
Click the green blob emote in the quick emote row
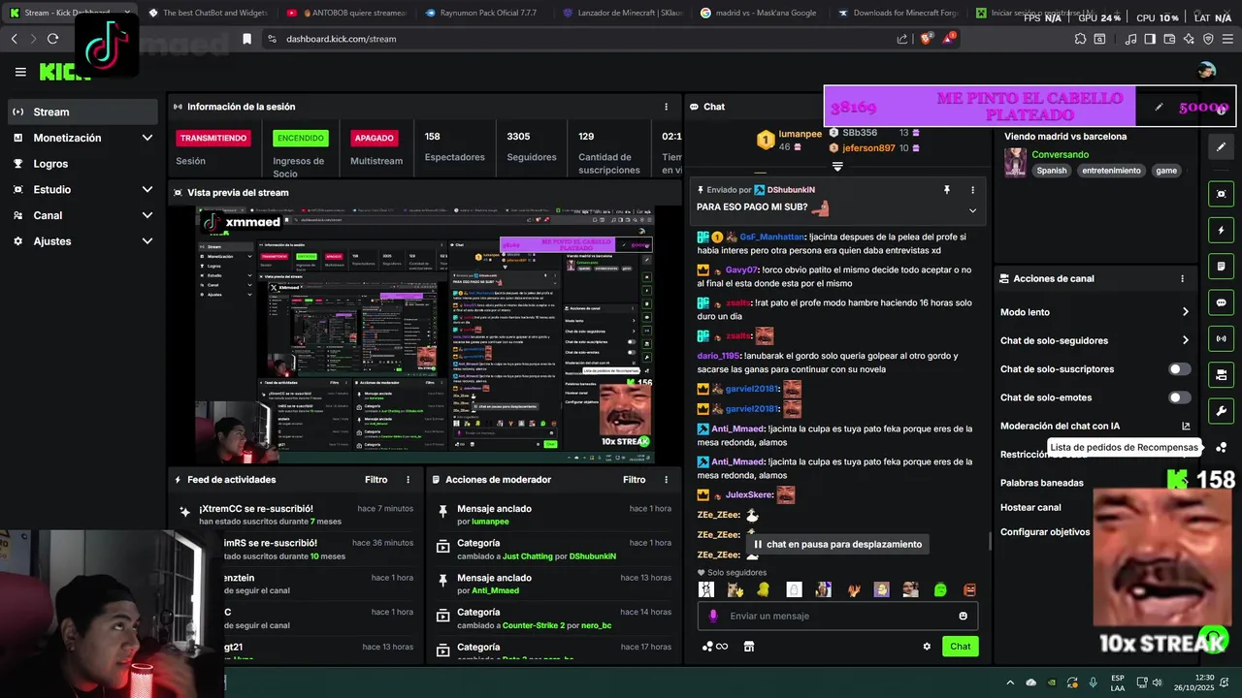pos(940,589)
